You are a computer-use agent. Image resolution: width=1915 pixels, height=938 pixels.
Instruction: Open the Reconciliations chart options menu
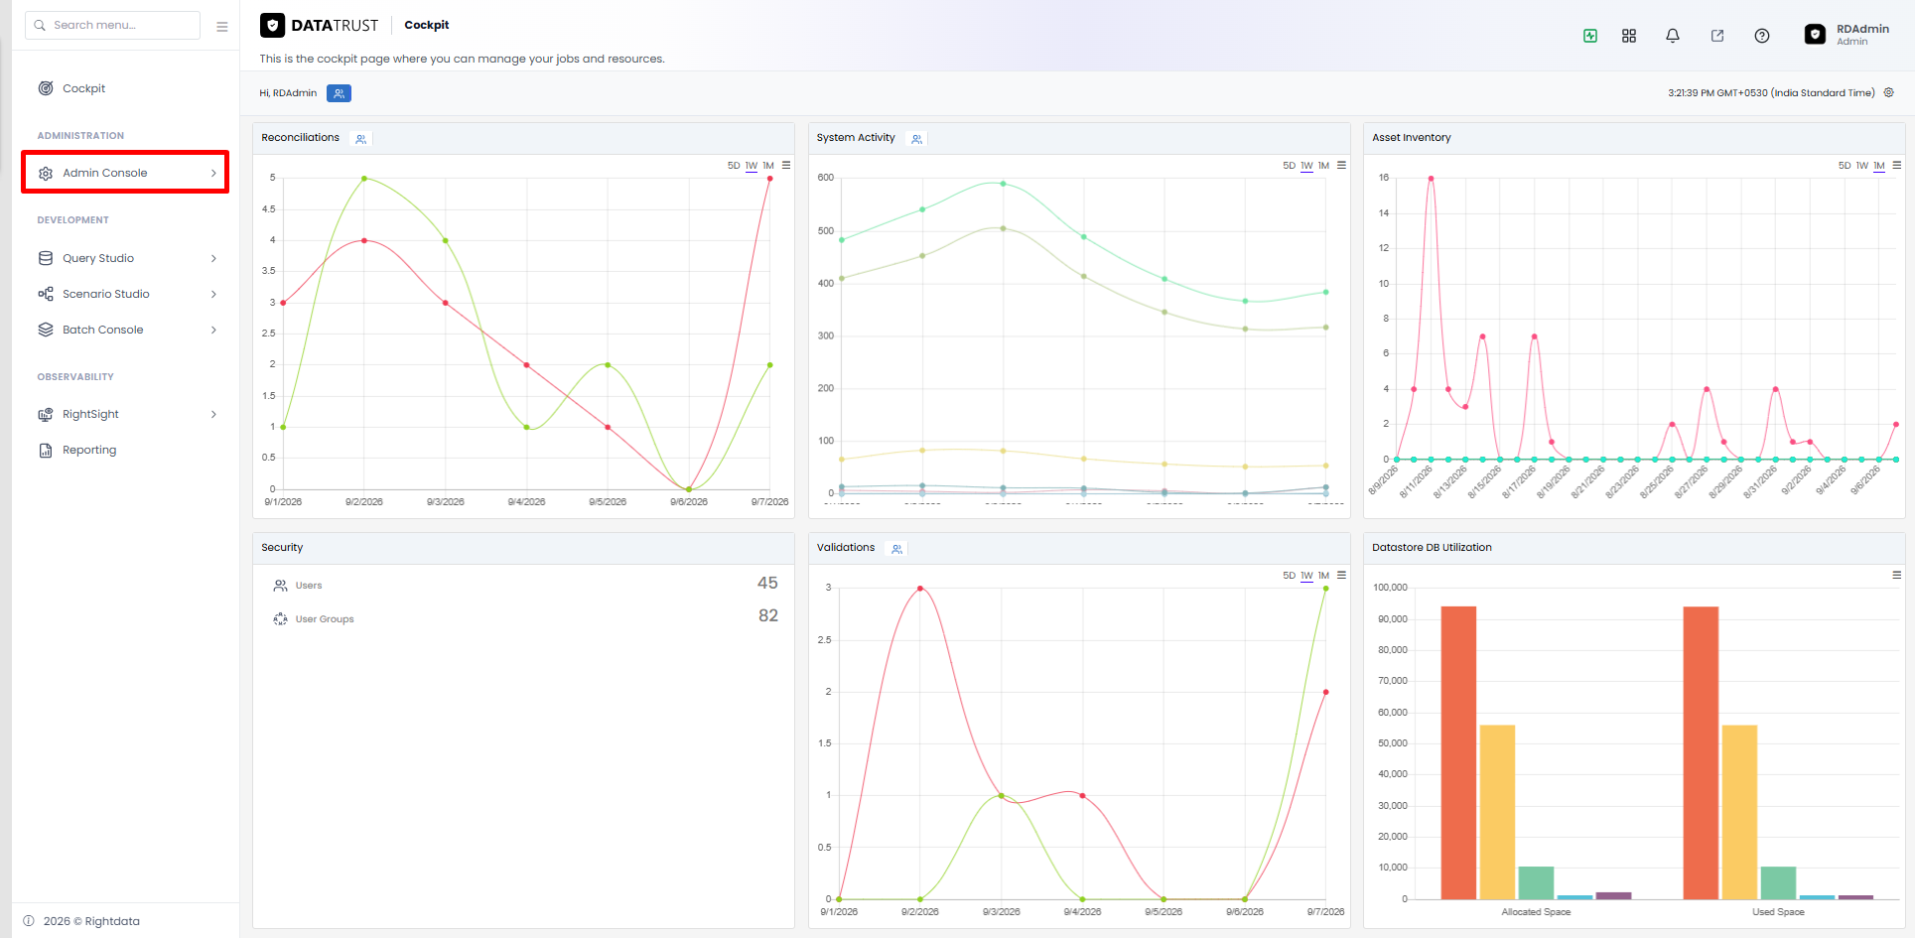point(786,165)
